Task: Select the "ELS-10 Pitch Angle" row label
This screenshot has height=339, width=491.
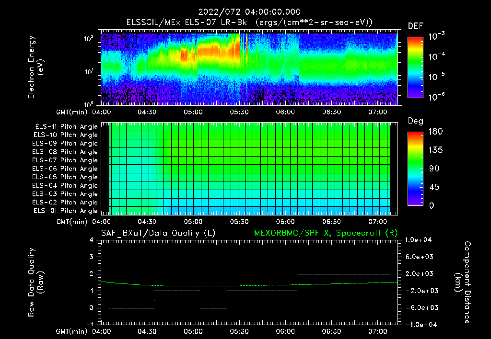Action: (x=66, y=135)
